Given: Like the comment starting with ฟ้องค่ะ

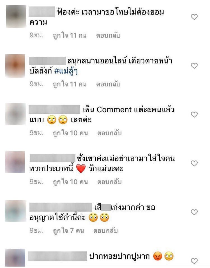Looking at the screenshot, I should 194,17.
